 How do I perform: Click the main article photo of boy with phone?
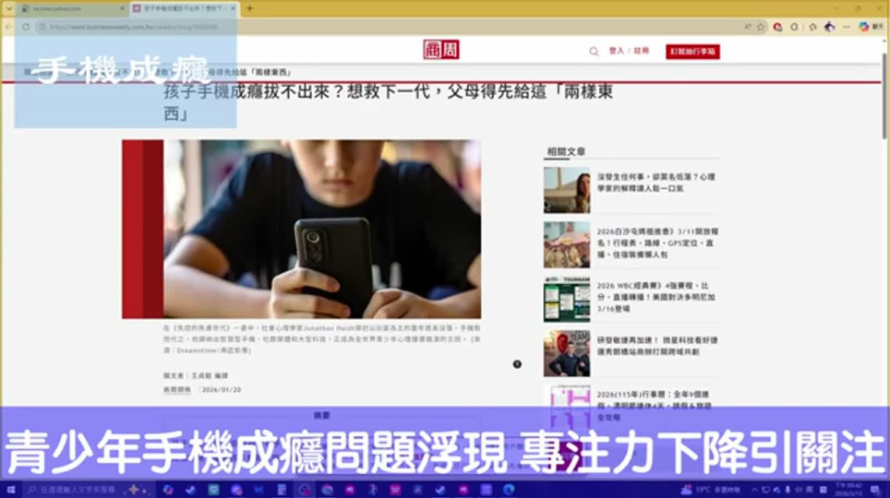click(x=321, y=229)
